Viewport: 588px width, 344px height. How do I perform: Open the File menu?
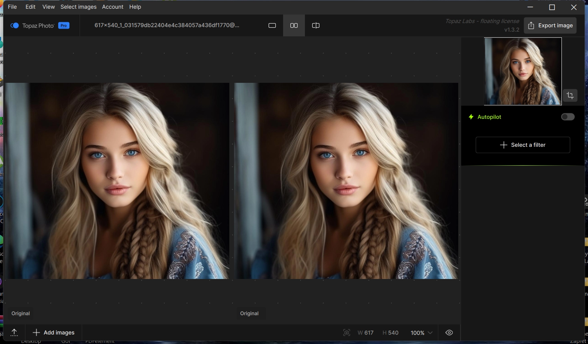tap(12, 7)
